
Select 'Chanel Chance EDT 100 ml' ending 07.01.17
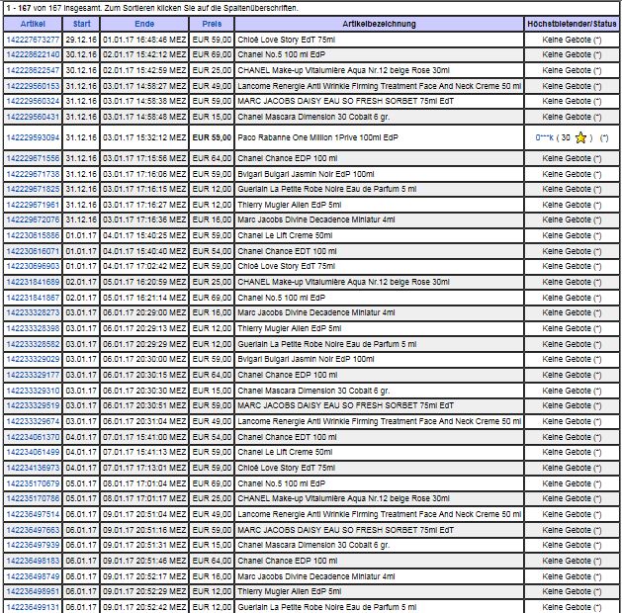[287, 437]
